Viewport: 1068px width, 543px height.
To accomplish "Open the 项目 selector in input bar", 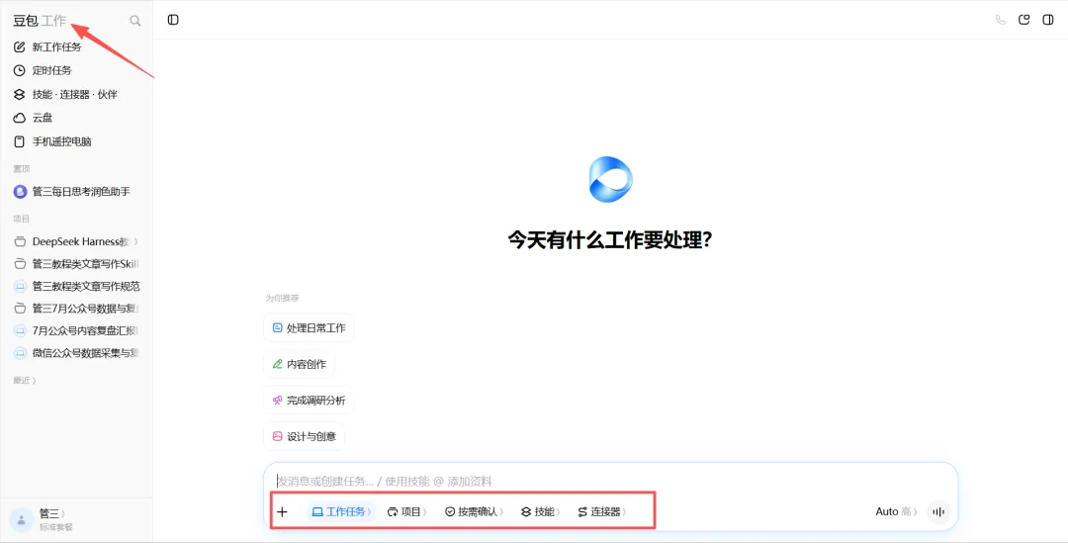I will [406, 511].
